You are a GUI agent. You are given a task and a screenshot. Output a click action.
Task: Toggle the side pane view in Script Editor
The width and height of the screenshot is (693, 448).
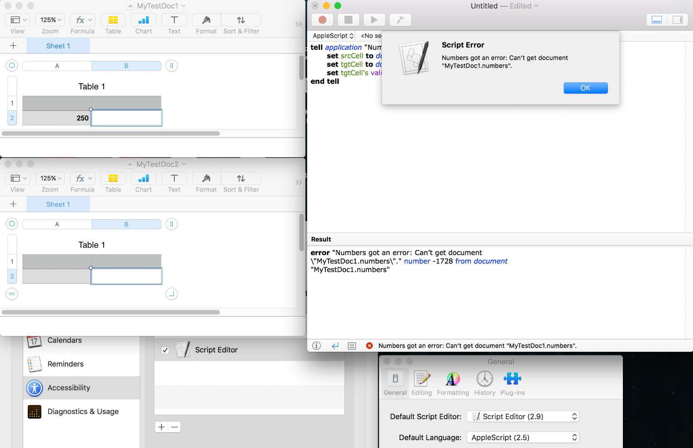click(678, 20)
